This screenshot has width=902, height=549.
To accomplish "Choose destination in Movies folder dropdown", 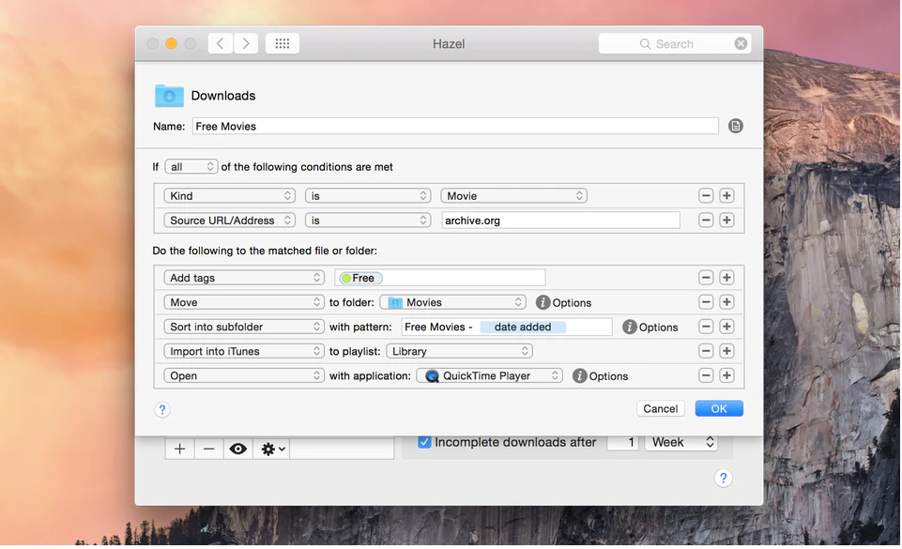I will coord(452,302).
